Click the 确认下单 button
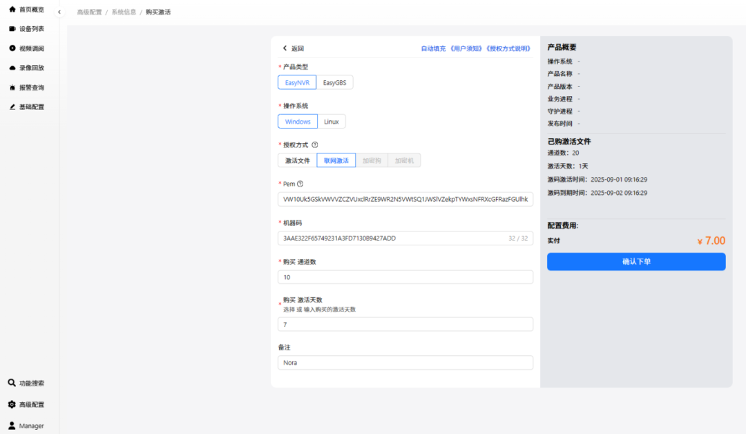 click(x=636, y=261)
